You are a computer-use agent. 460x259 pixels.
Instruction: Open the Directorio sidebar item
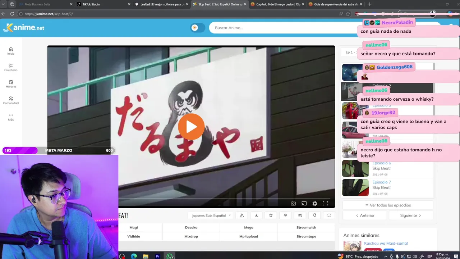click(x=11, y=68)
